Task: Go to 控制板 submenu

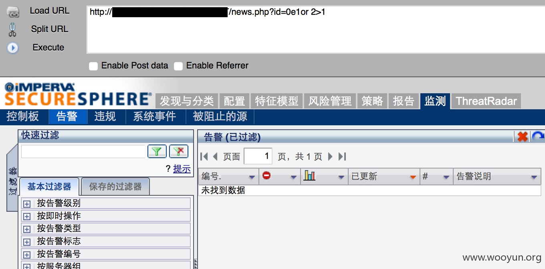Action: [23, 116]
